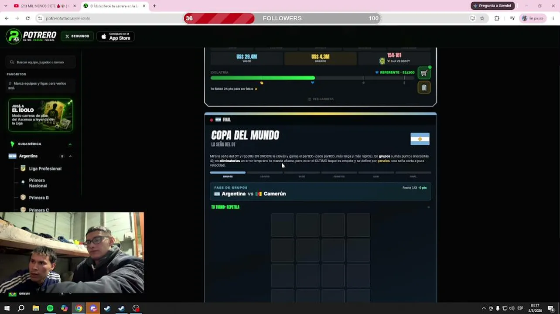Image resolution: width=560 pixels, height=314 pixels.
Task: Select the El Ídolo browser tab
Action: point(115,6)
